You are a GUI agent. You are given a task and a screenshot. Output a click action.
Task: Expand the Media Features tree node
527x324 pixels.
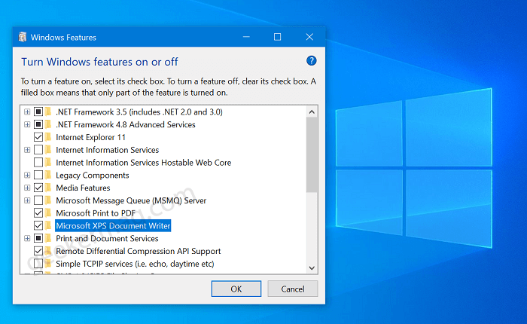click(x=27, y=188)
